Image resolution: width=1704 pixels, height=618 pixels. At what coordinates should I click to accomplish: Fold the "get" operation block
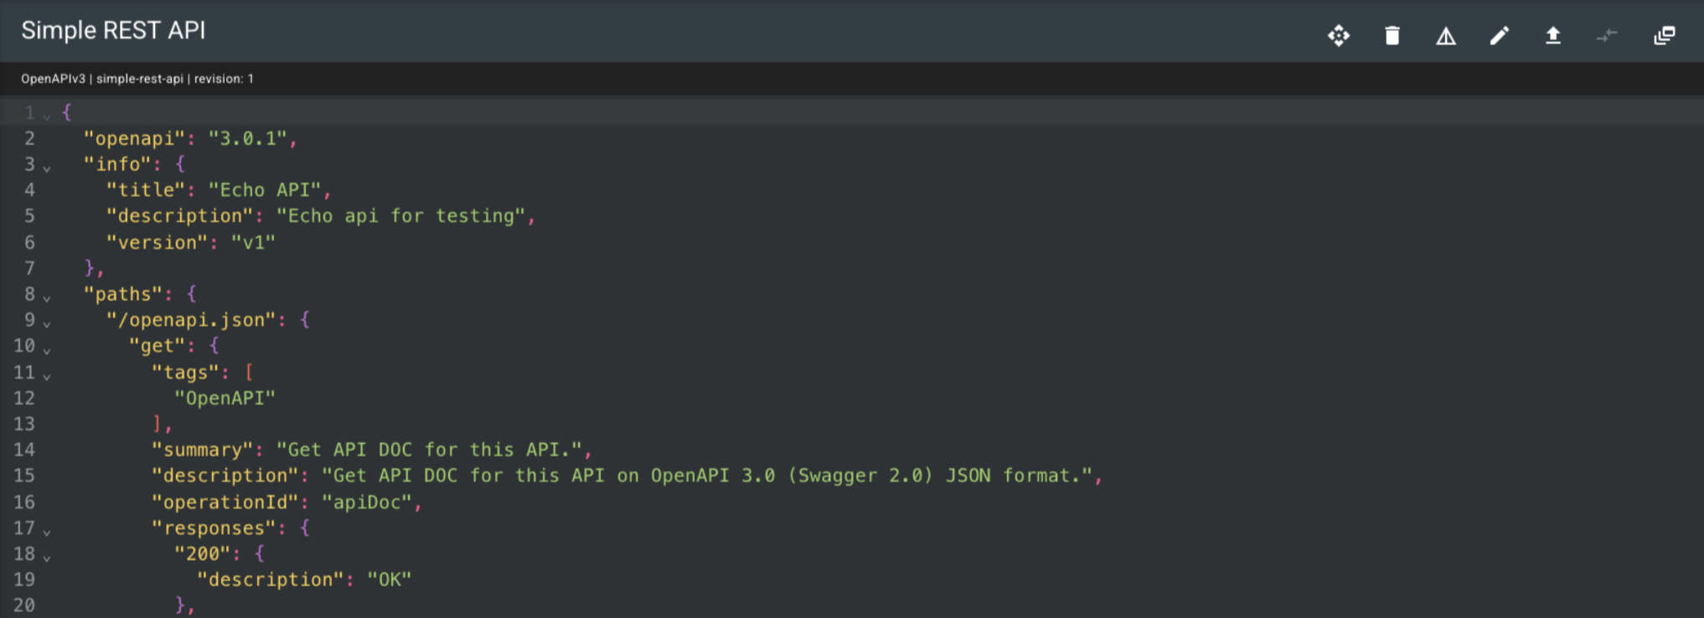click(x=47, y=350)
